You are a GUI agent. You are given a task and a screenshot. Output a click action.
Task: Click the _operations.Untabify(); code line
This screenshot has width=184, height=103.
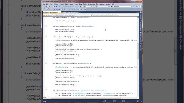point(64,46)
